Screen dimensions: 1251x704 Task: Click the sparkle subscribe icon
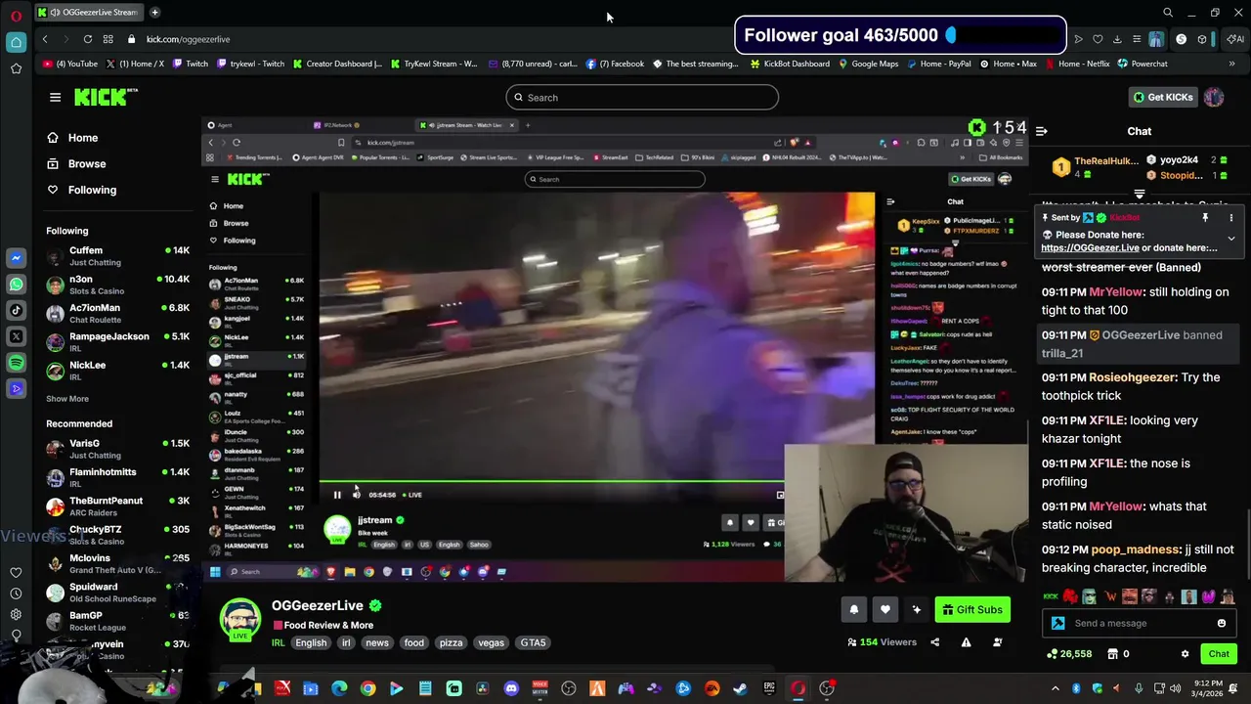(x=917, y=610)
